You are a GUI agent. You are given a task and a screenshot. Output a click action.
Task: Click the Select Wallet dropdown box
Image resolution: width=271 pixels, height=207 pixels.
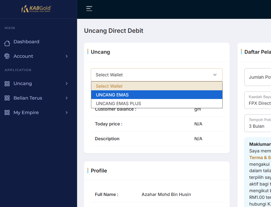157,75
